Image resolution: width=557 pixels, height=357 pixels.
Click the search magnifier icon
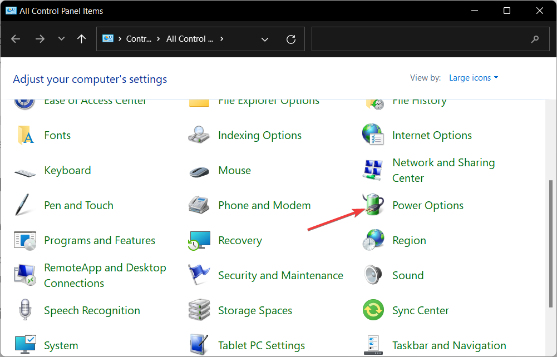pyautogui.click(x=535, y=39)
